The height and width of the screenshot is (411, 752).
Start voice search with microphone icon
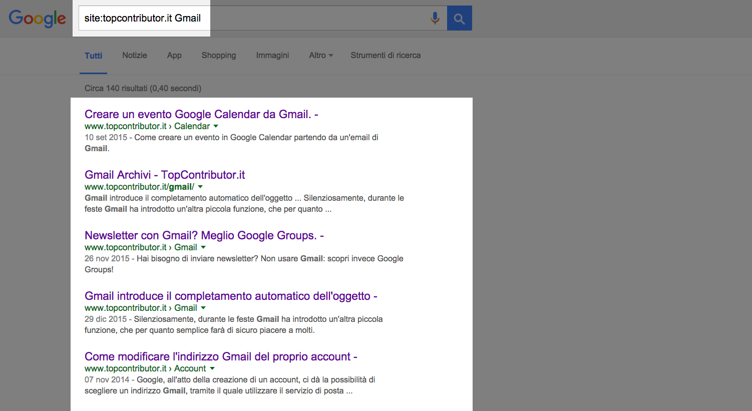coord(435,19)
